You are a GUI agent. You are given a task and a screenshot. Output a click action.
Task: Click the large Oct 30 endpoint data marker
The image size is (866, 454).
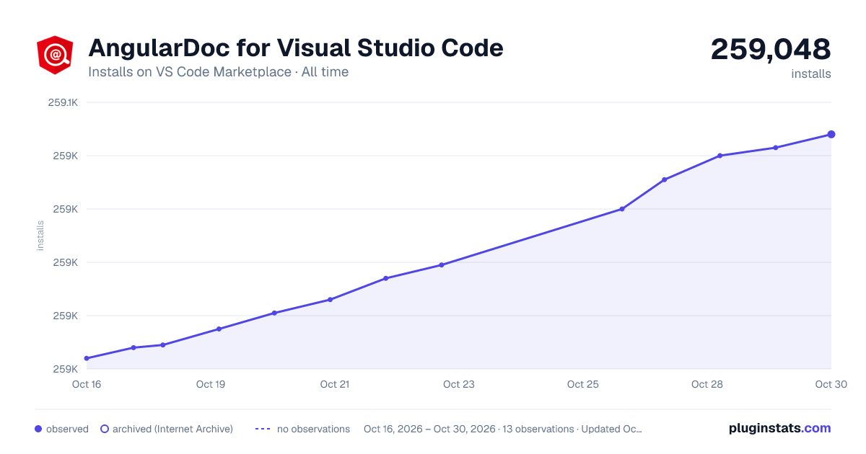tap(831, 134)
